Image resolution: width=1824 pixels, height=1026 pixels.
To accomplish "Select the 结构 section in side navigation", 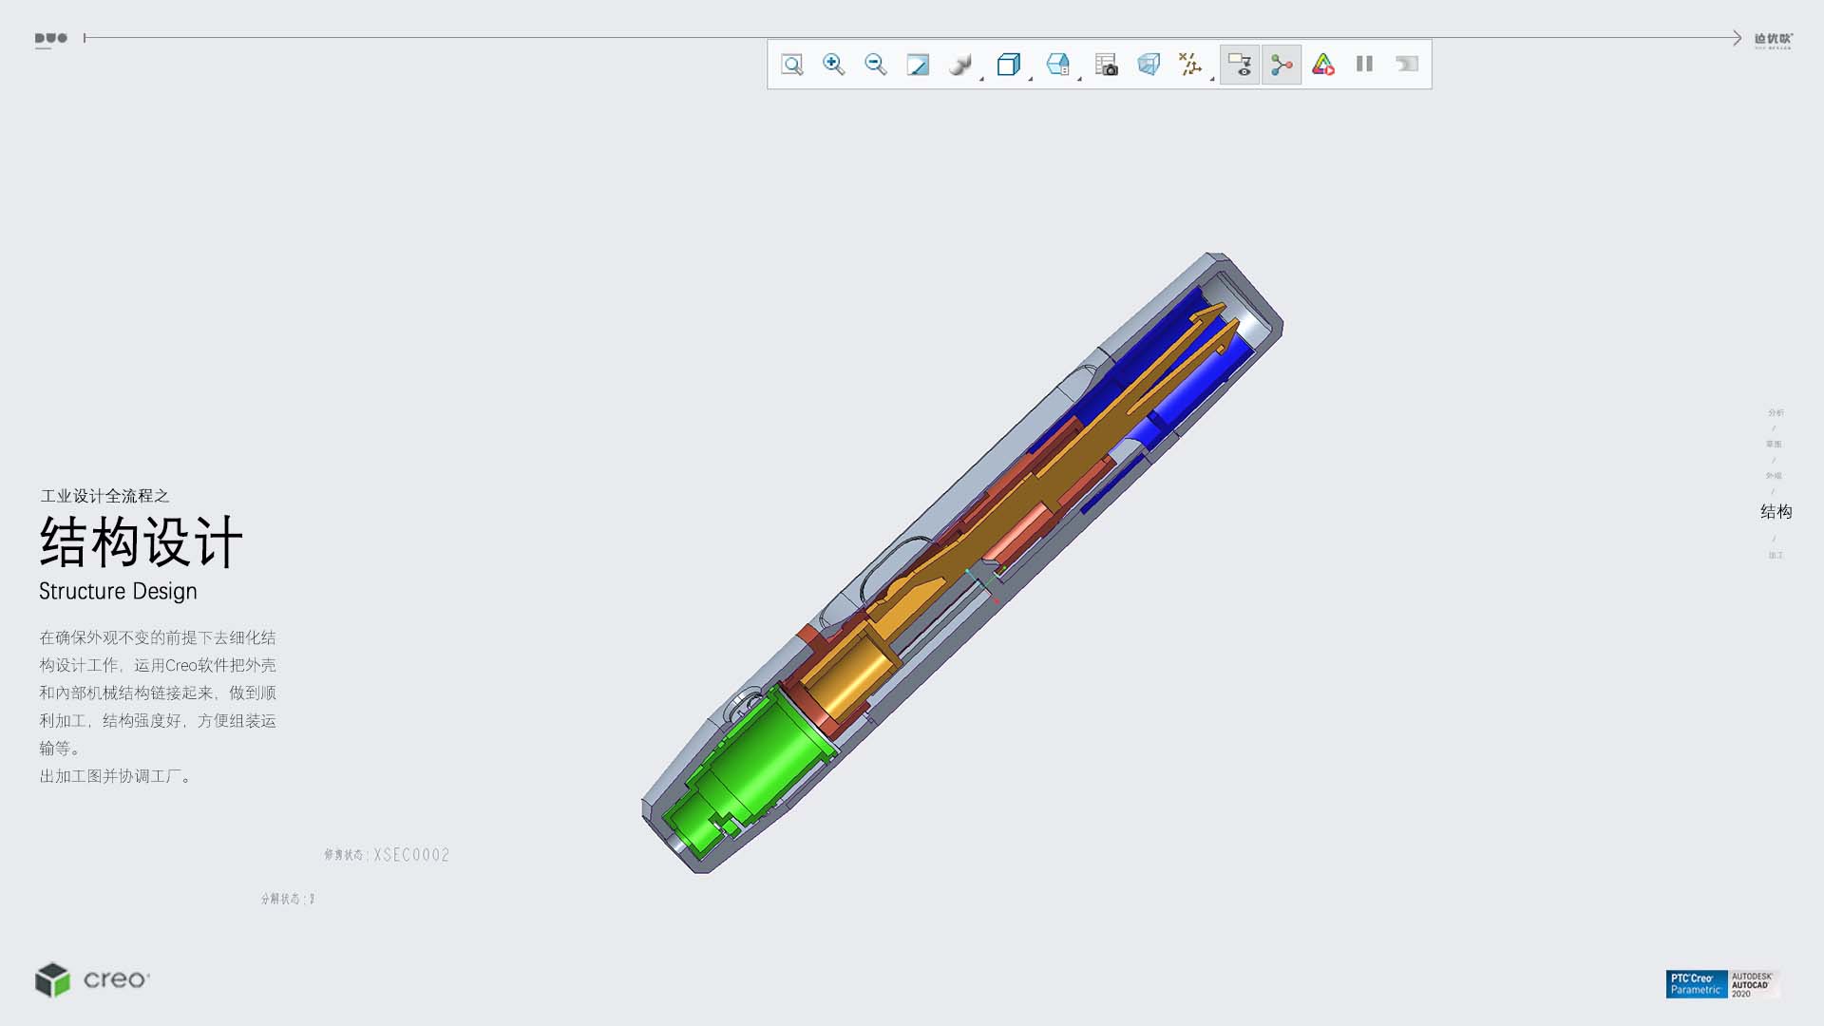I will pyautogui.click(x=1776, y=512).
